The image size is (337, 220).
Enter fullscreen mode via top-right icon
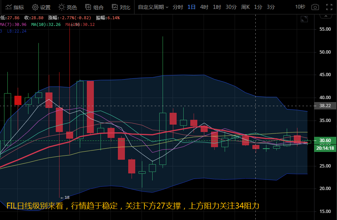[x=329, y=7]
